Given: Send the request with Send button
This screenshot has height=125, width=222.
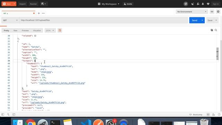Looking at the screenshot, I should pyautogui.click(x=195, y=20).
